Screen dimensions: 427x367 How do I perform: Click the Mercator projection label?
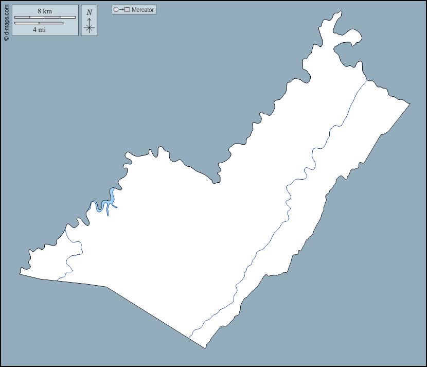coord(143,10)
